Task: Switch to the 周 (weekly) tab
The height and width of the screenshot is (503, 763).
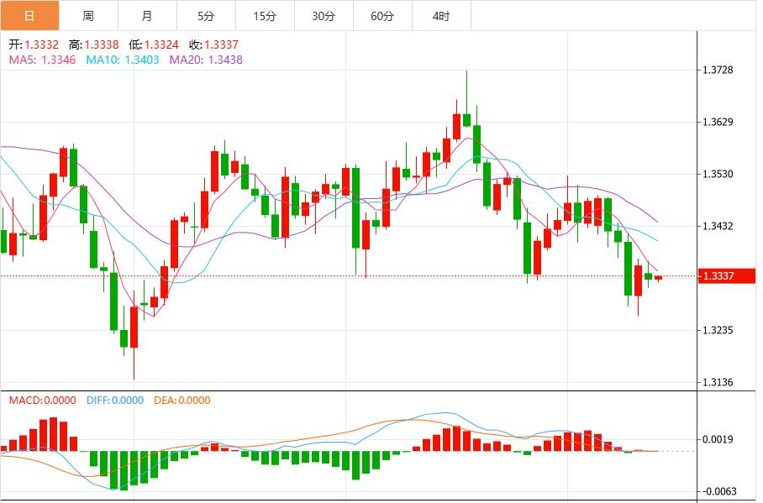Action: 87,15
